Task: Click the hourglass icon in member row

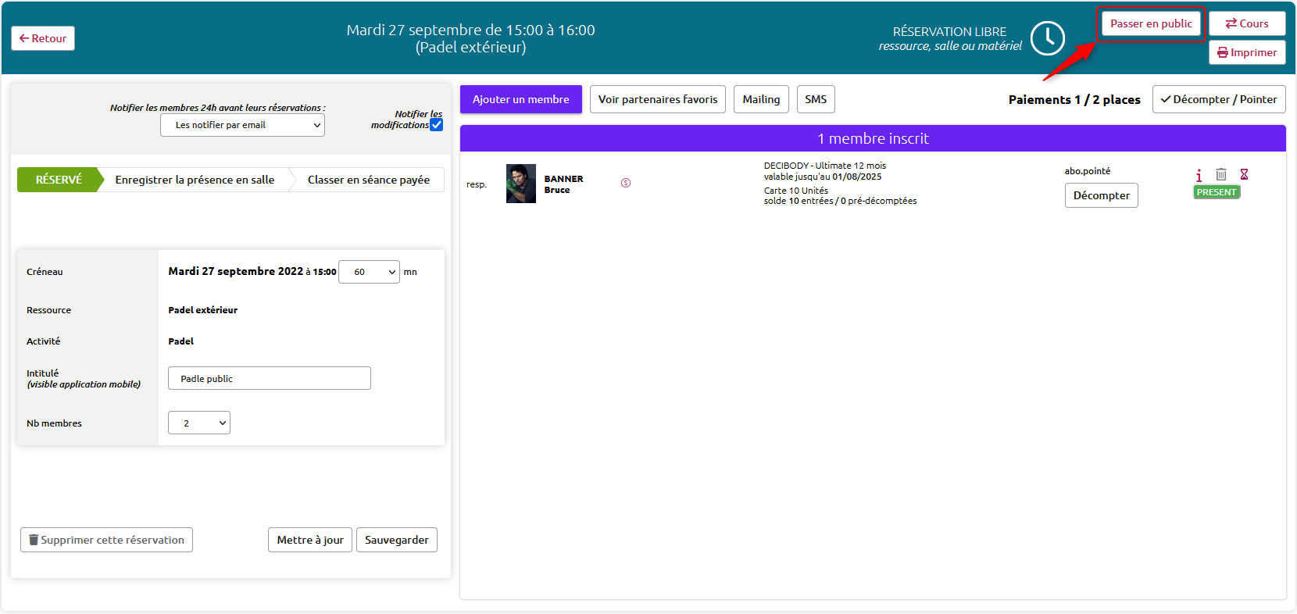Action: 1245,174
